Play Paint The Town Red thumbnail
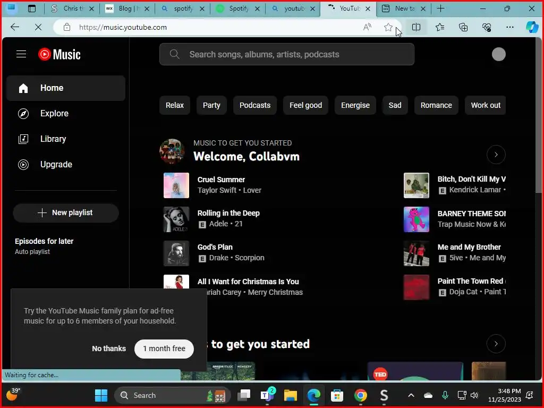544x408 pixels. click(416, 287)
